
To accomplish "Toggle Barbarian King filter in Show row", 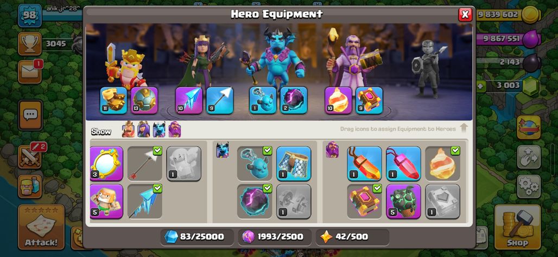I will pos(128,130).
